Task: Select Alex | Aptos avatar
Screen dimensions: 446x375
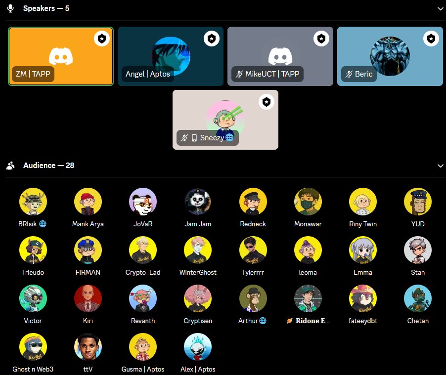Action: click(198, 347)
